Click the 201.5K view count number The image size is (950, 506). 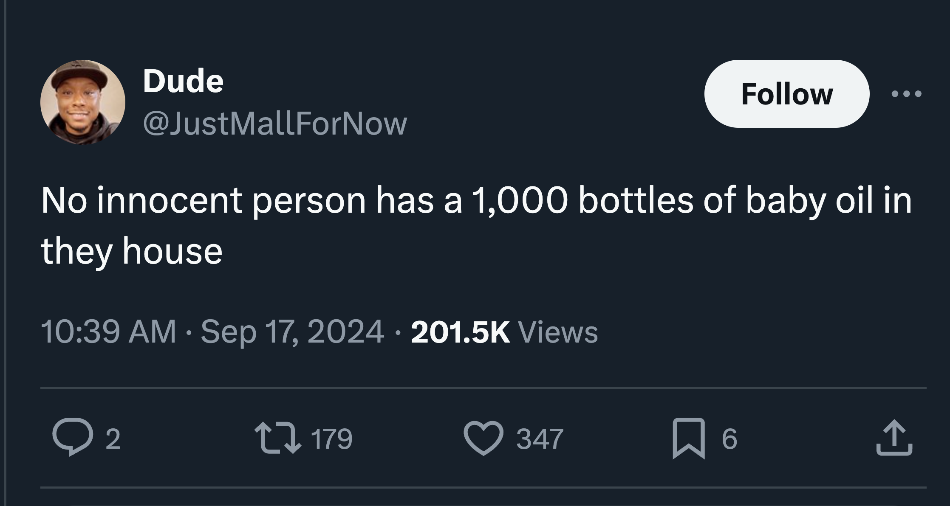tap(460, 332)
